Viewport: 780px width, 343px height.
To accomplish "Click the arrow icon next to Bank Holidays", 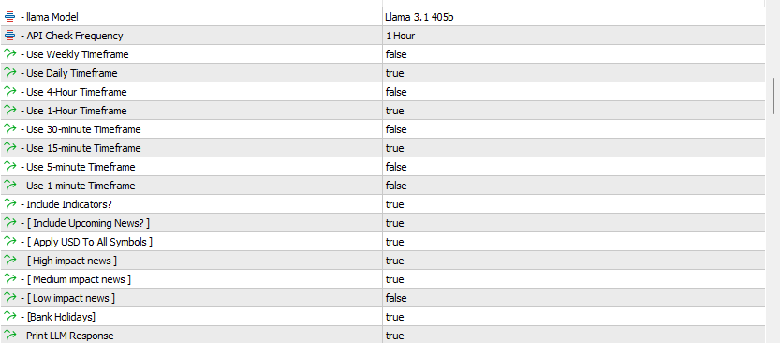I will pos(9,317).
